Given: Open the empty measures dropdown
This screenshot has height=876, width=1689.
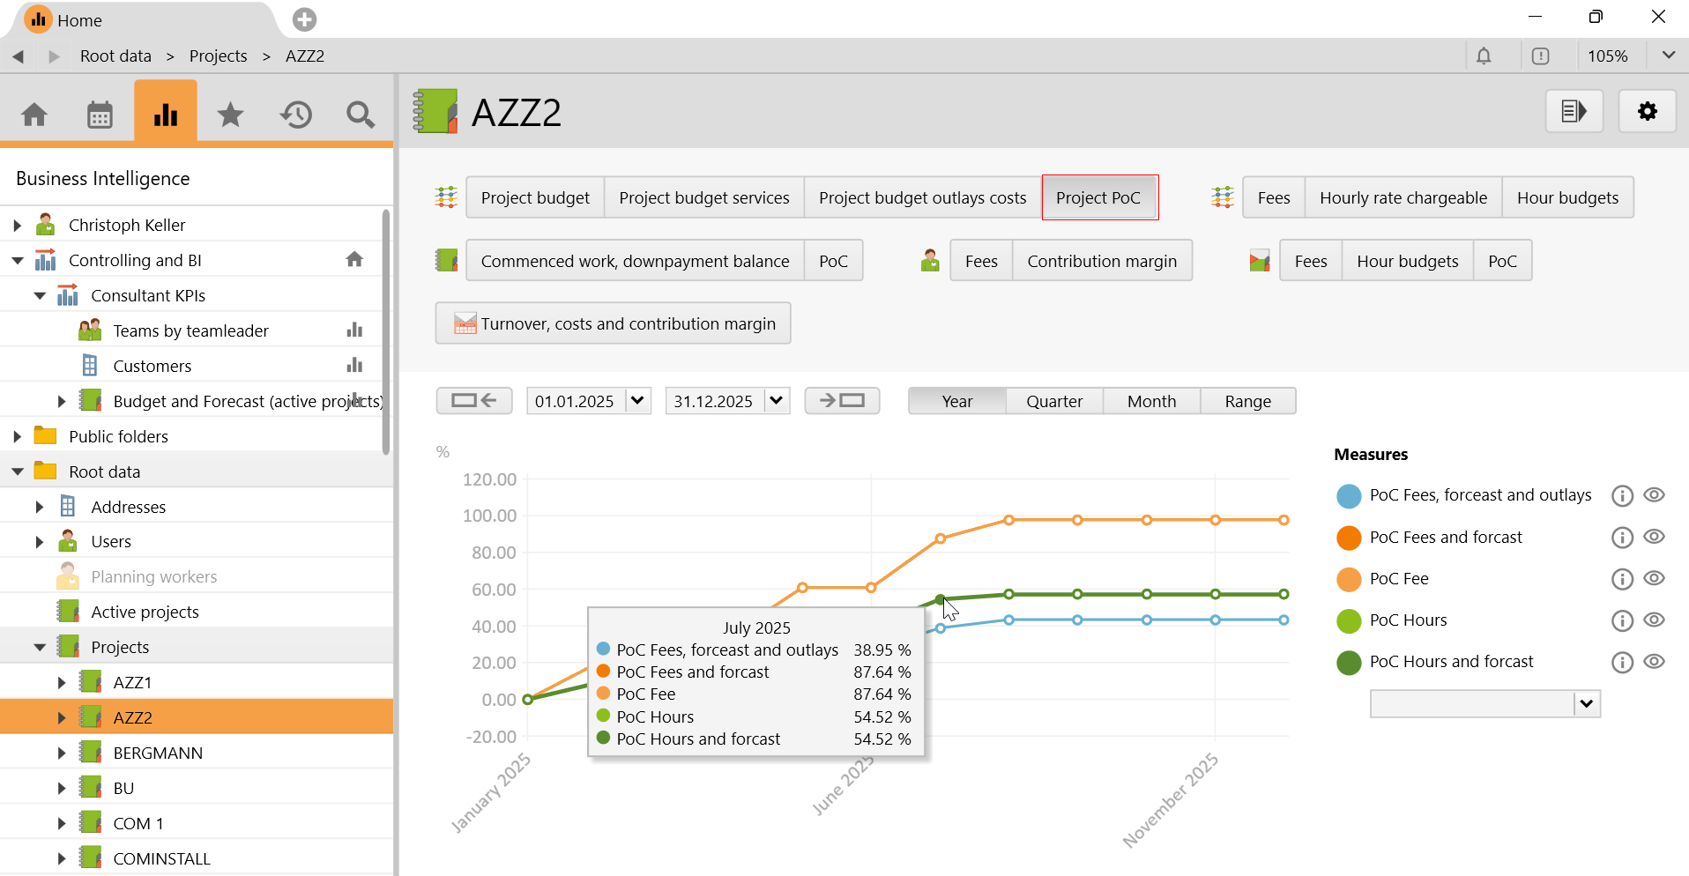Looking at the screenshot, I should [1586, 704].
